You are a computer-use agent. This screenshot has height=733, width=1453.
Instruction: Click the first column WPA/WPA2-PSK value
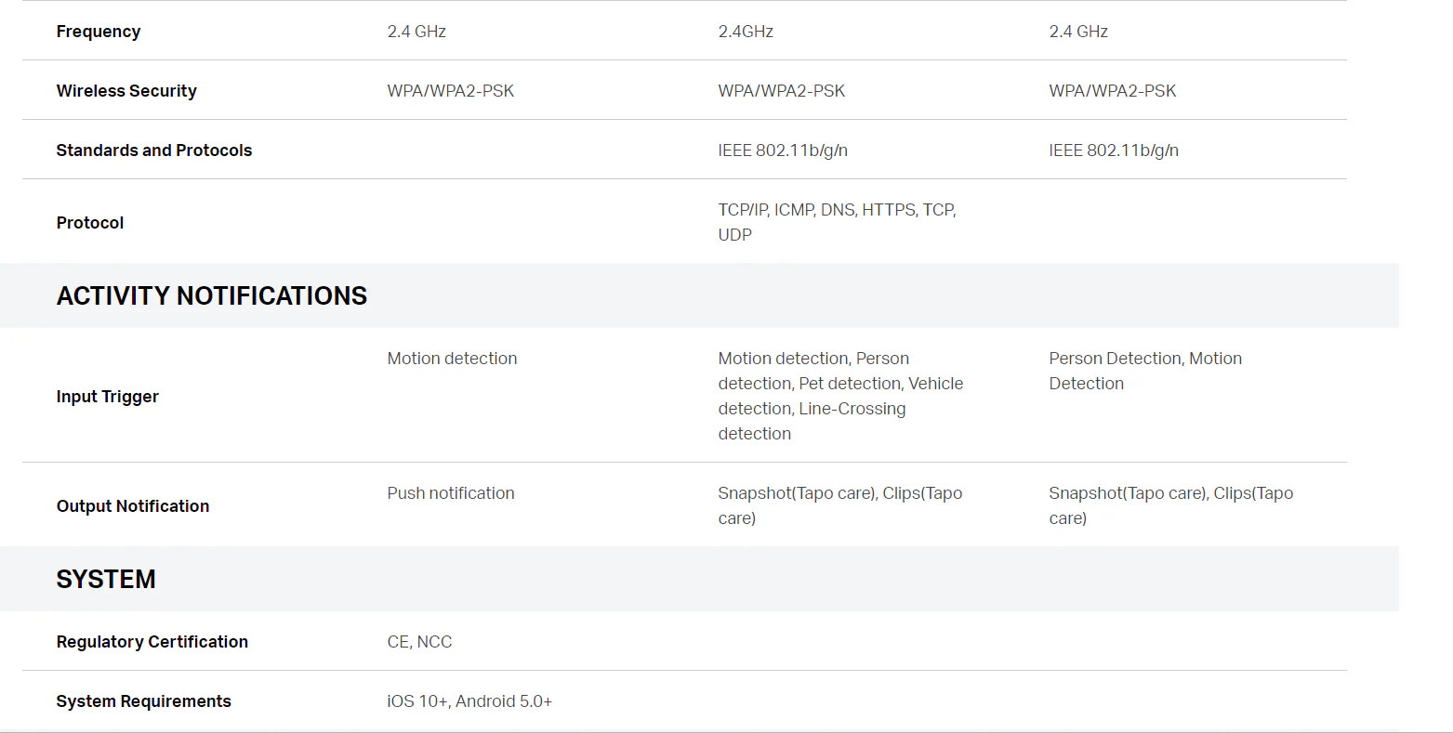point(451,91)
